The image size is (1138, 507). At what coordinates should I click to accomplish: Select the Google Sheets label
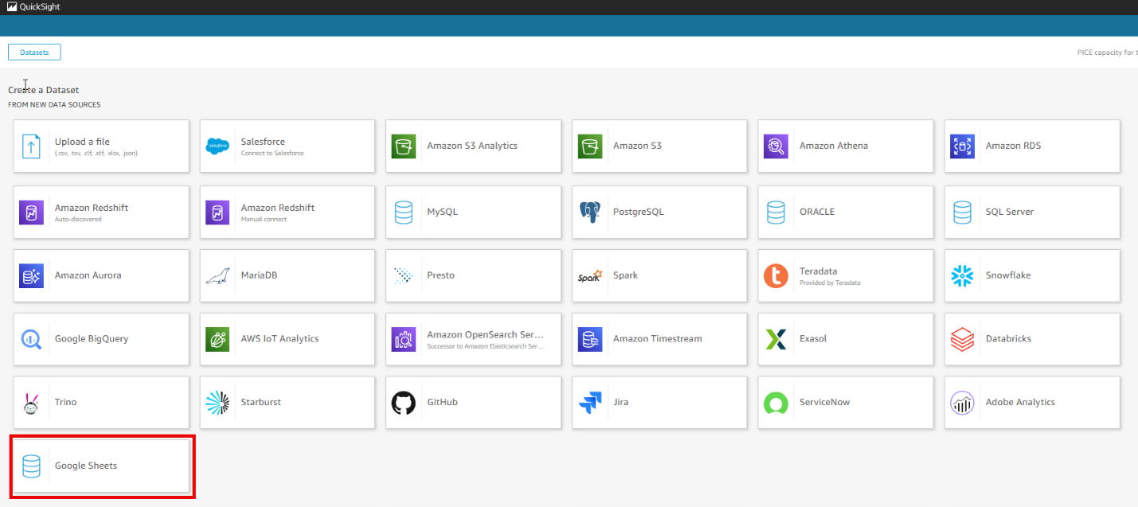coord(86,466)
